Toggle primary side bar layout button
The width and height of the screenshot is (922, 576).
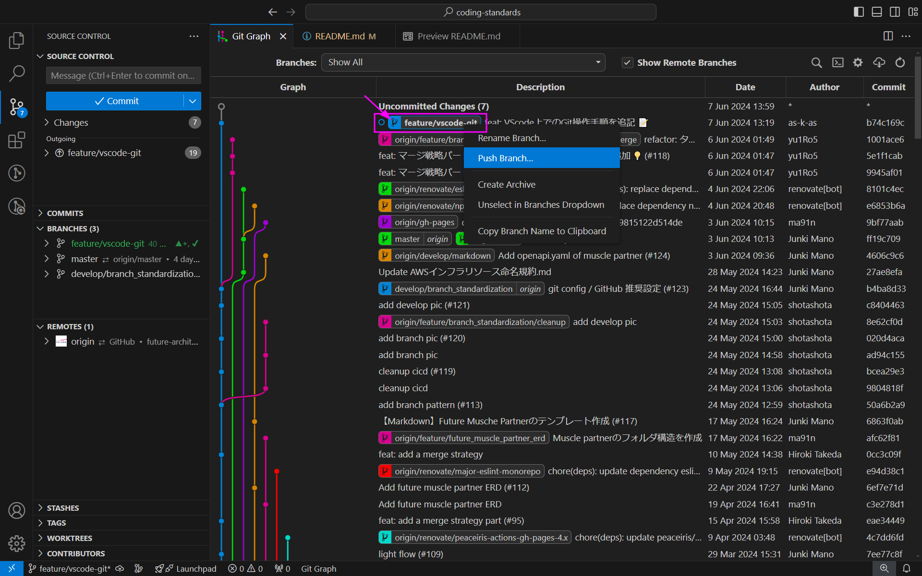(x=859, y=12)
